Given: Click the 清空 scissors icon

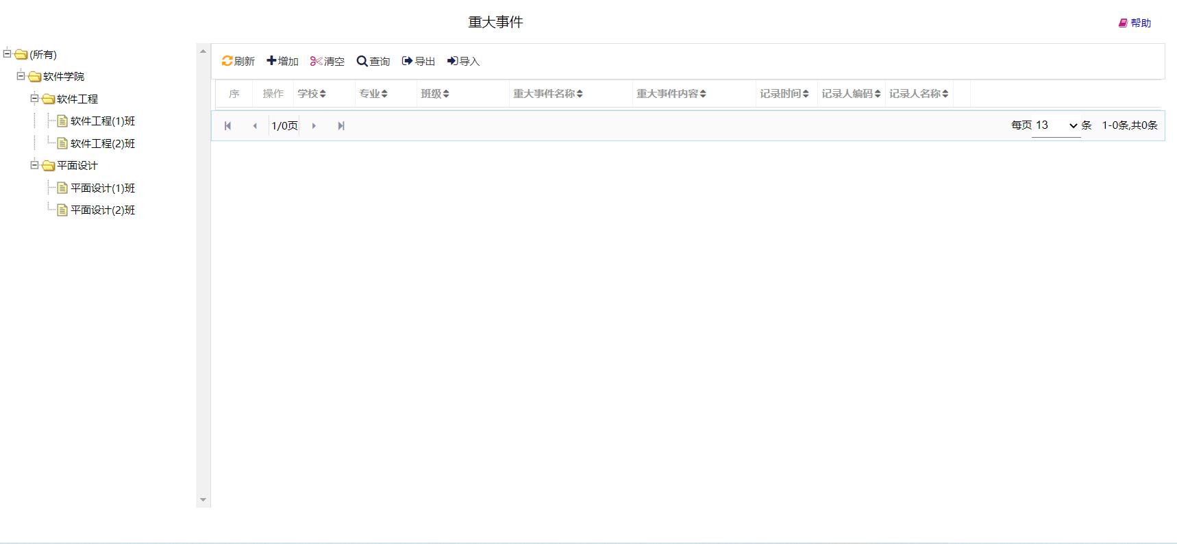Looking at the screenshot, I should 316,61.
